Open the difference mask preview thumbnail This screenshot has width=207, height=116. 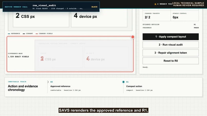[83, 55]
